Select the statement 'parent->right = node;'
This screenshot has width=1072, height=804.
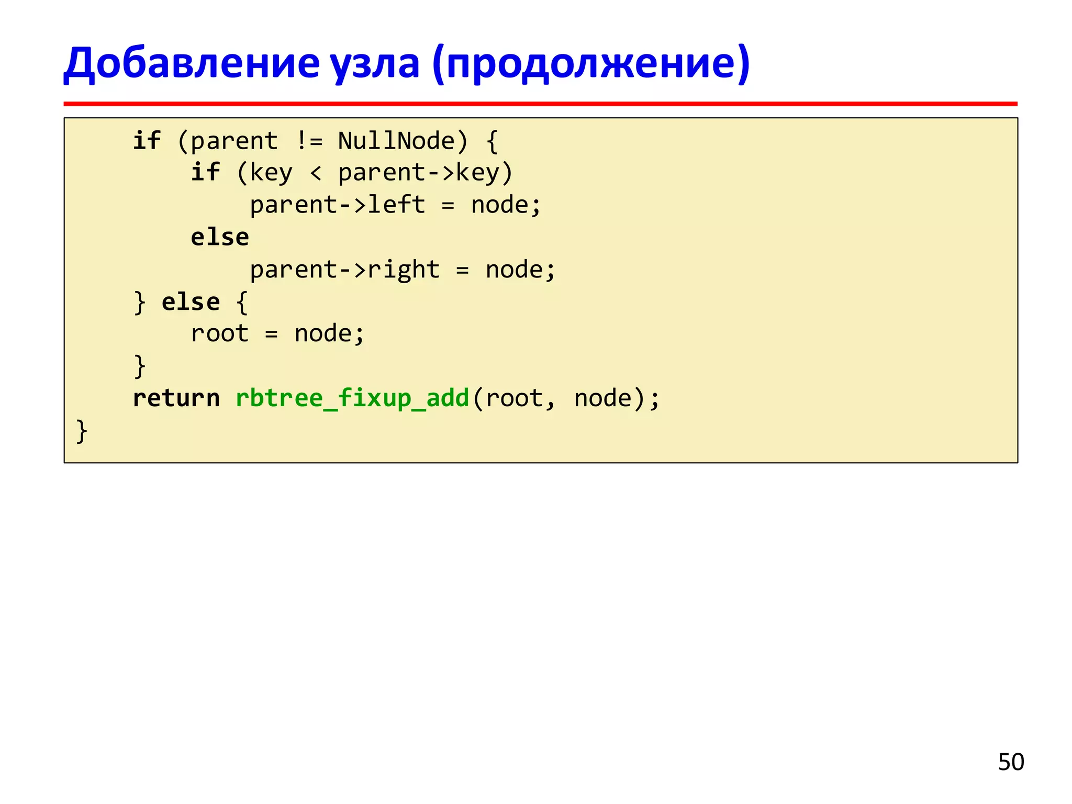(x=403, y=270)
